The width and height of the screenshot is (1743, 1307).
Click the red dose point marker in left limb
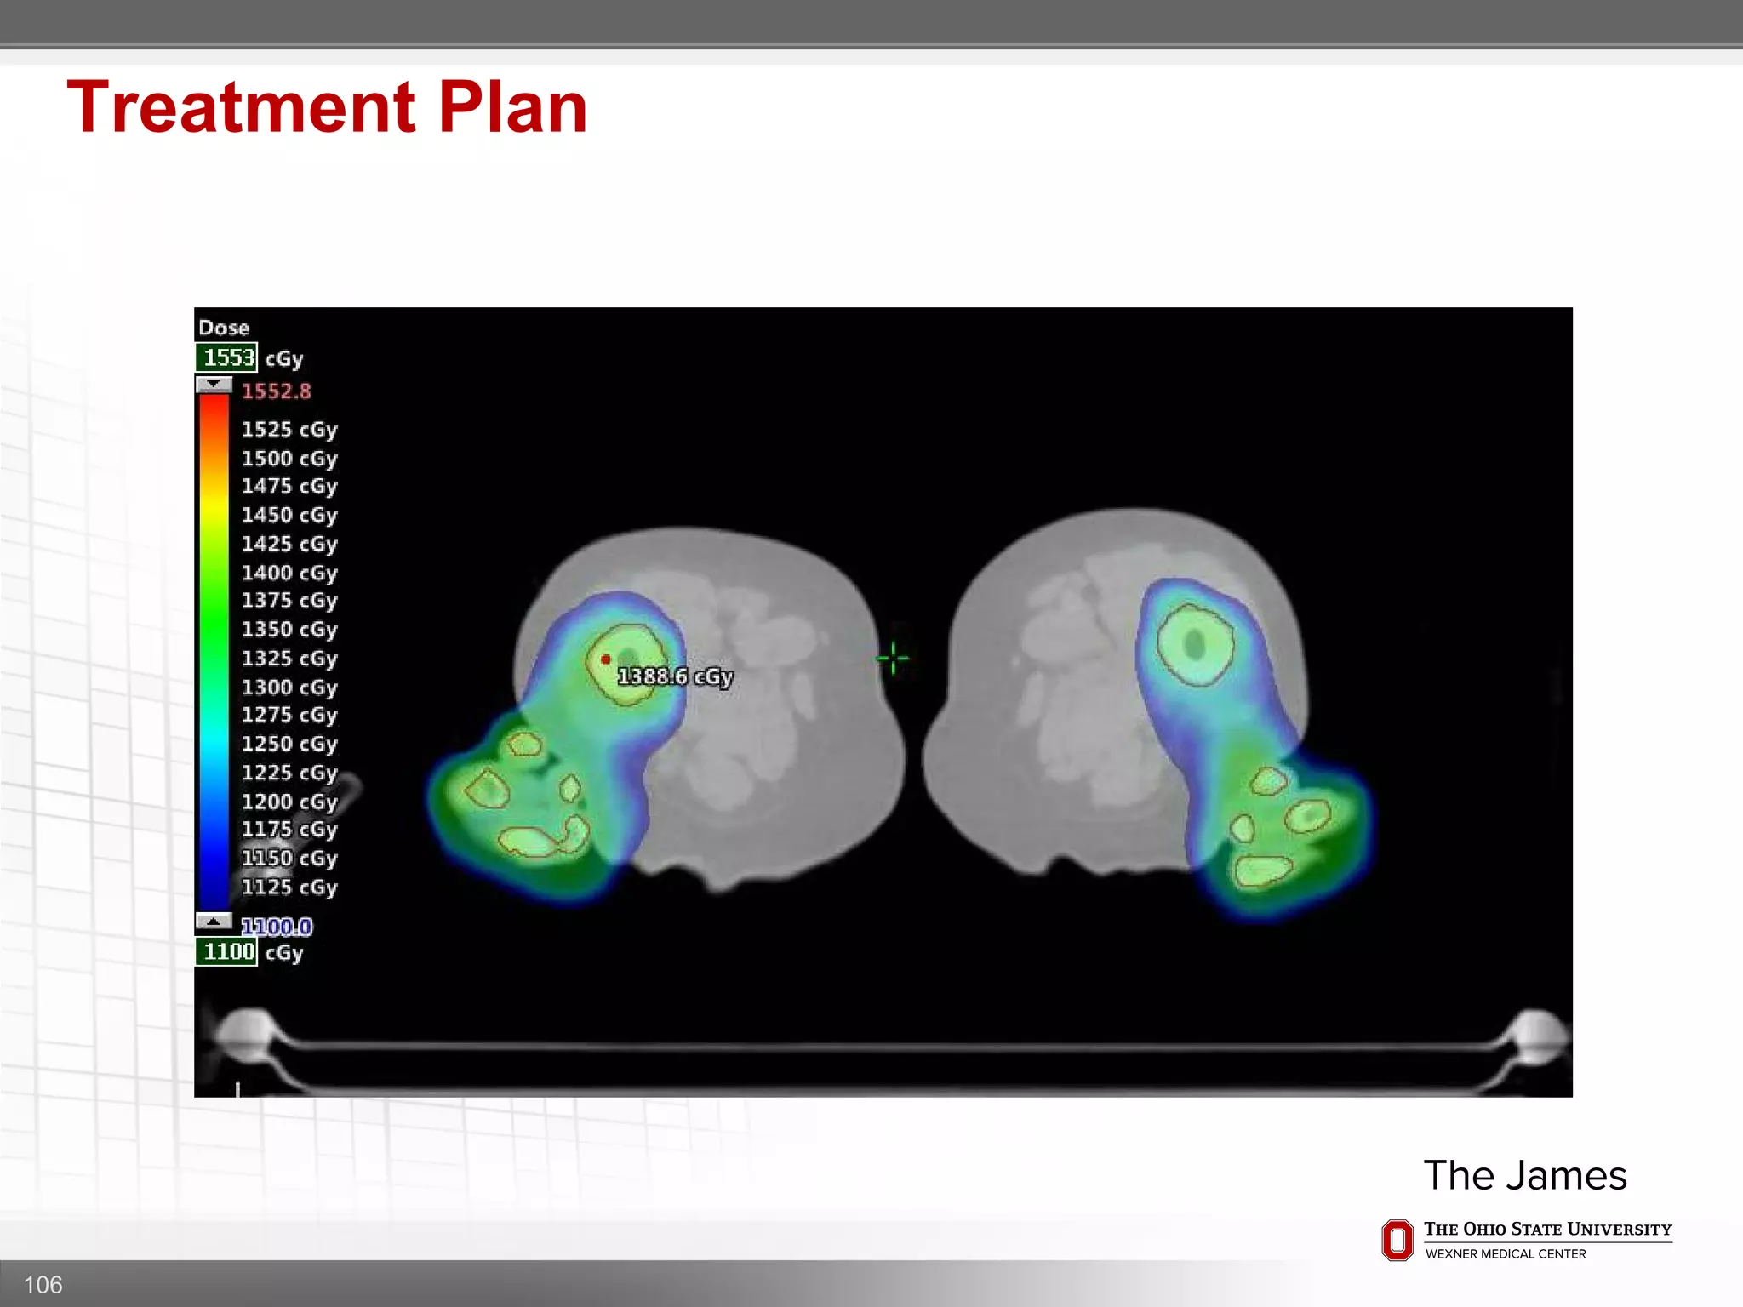coord(606,659)
